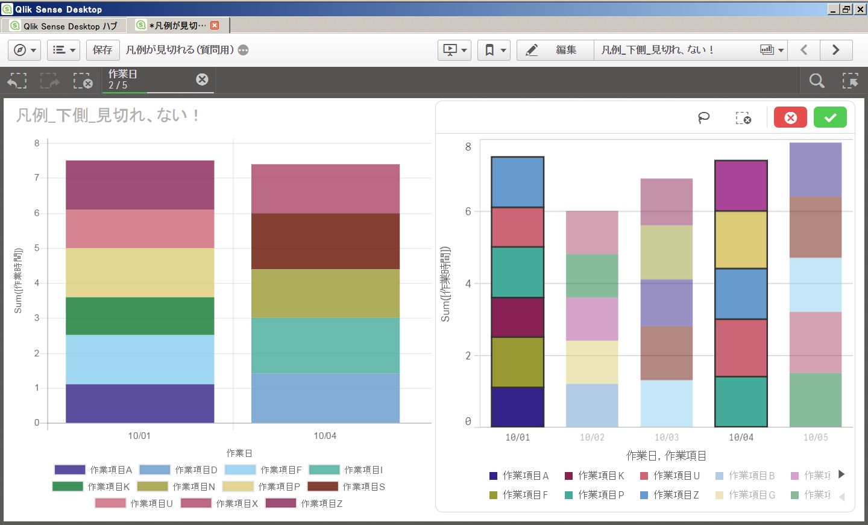Click the 10/03 axis label right chart

coord(667,437)
